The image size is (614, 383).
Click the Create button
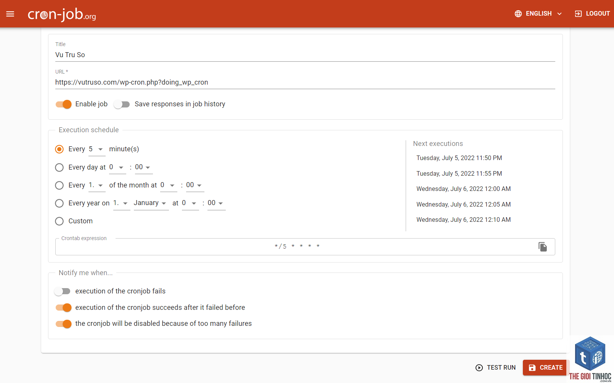click(546, 367)
